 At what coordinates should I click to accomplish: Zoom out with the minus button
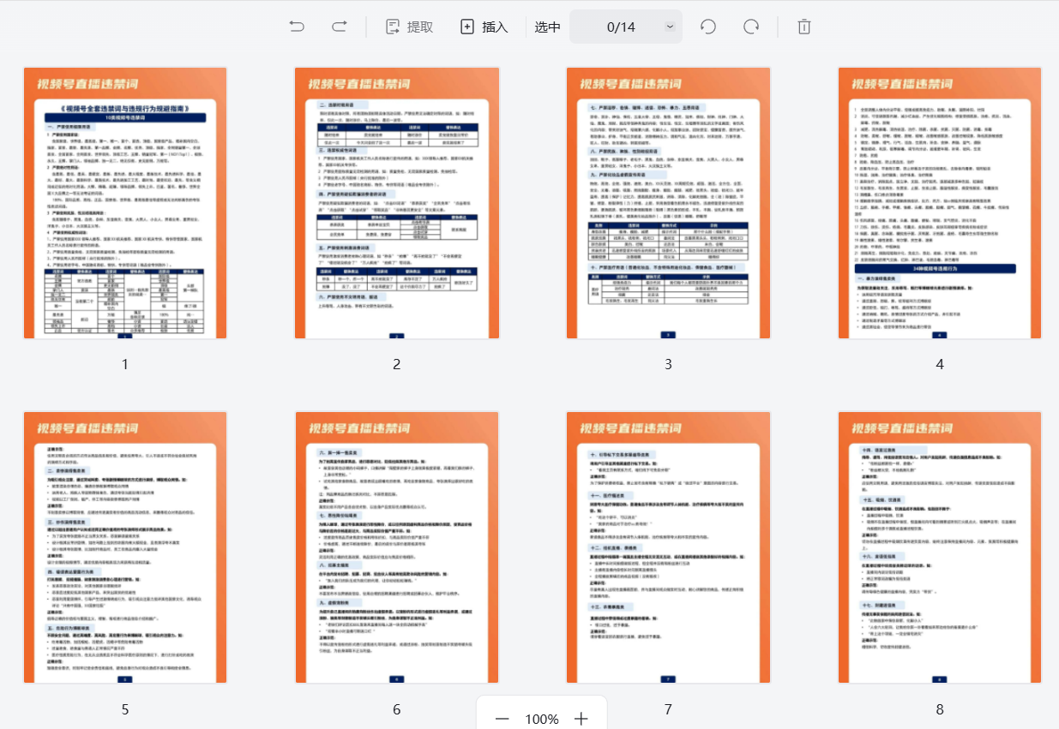pyautogui.click(x=502, y=719)
